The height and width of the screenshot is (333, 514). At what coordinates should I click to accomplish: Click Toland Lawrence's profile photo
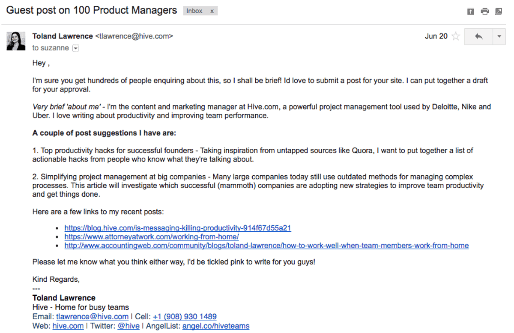[x=16, y=41]
